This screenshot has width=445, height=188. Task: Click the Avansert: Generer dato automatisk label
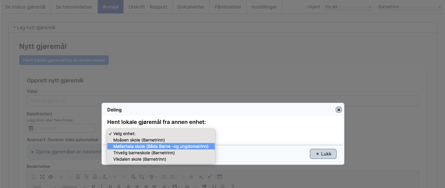click(63, 140)
